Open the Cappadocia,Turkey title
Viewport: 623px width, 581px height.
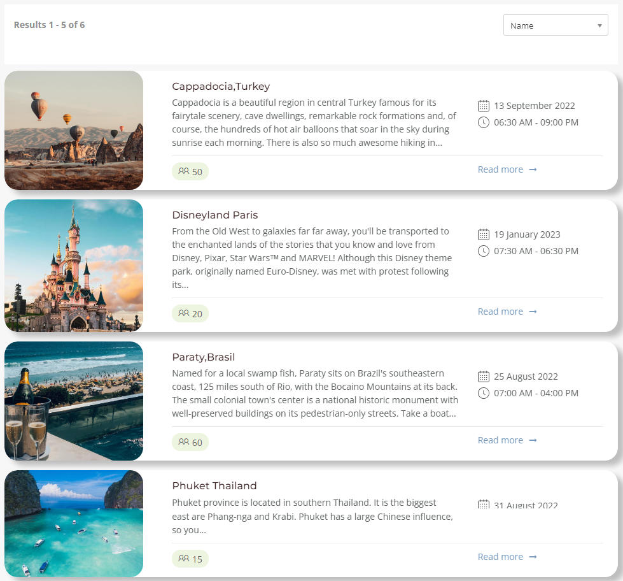coord(221,87)
